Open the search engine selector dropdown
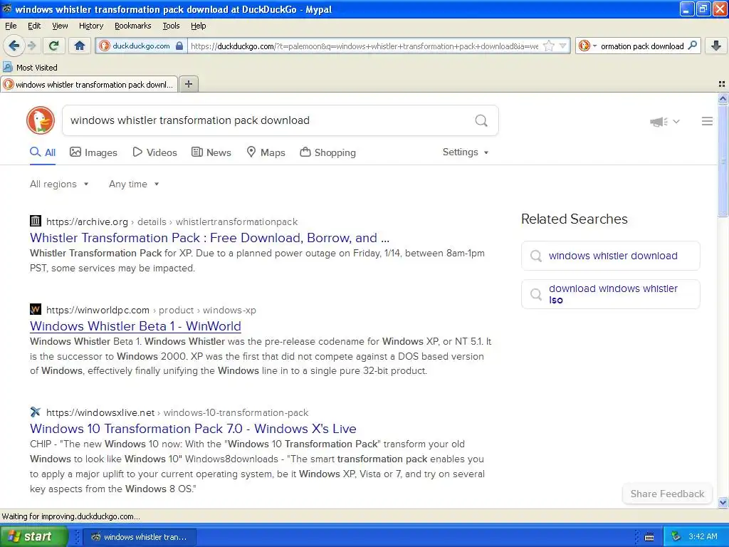Screen dimensions: 729x547 coord(587,46)
